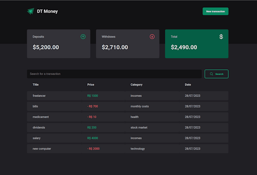Image resolution: width=257 pixels, height=175 pixels.
Task: Click the magnifier icon in Search button
Action: 212,74
